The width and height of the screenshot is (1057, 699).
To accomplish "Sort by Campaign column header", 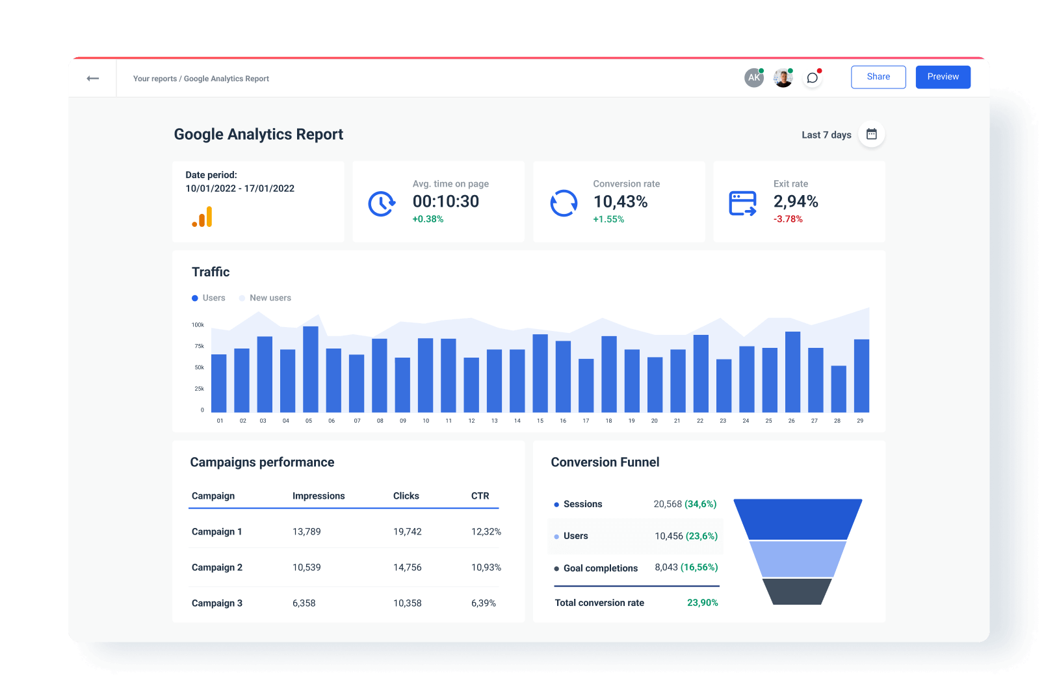I will 213,495.
